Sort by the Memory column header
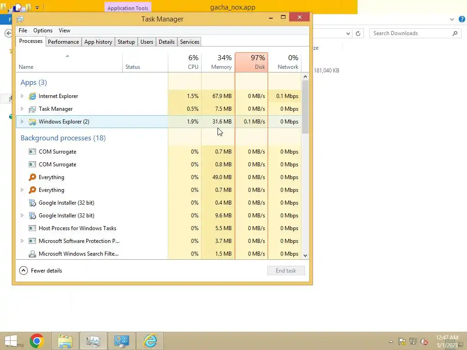The width and height of the screenshot is (467, 350). [x=218, y=62]
